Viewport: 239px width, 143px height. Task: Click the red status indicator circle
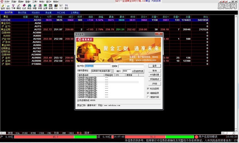[196, 137]
